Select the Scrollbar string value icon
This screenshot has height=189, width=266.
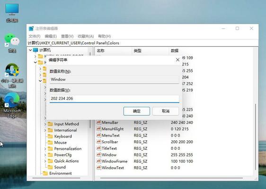click(98, 142)
